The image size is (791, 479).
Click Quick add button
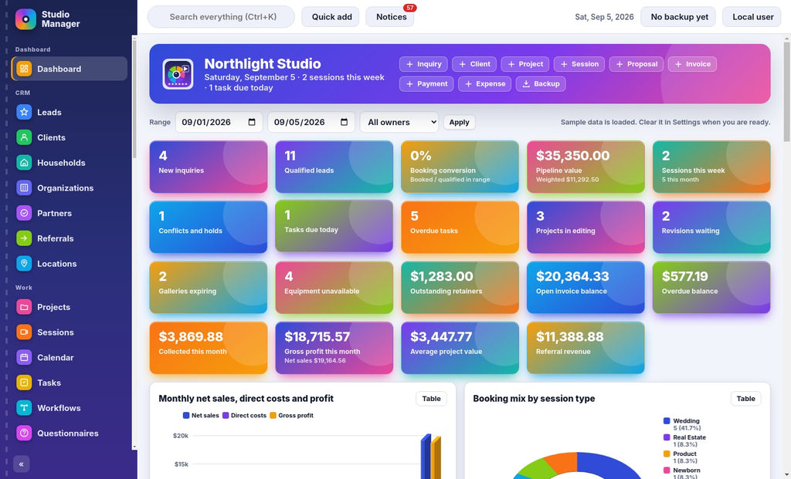[331, 17]
